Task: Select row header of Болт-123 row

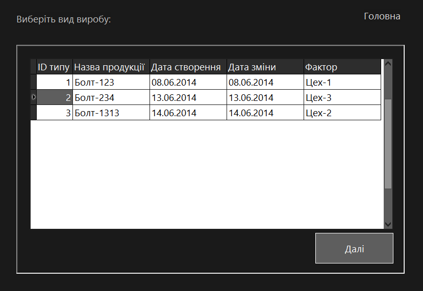Action: pyautogui.click(x=34, y=82)
